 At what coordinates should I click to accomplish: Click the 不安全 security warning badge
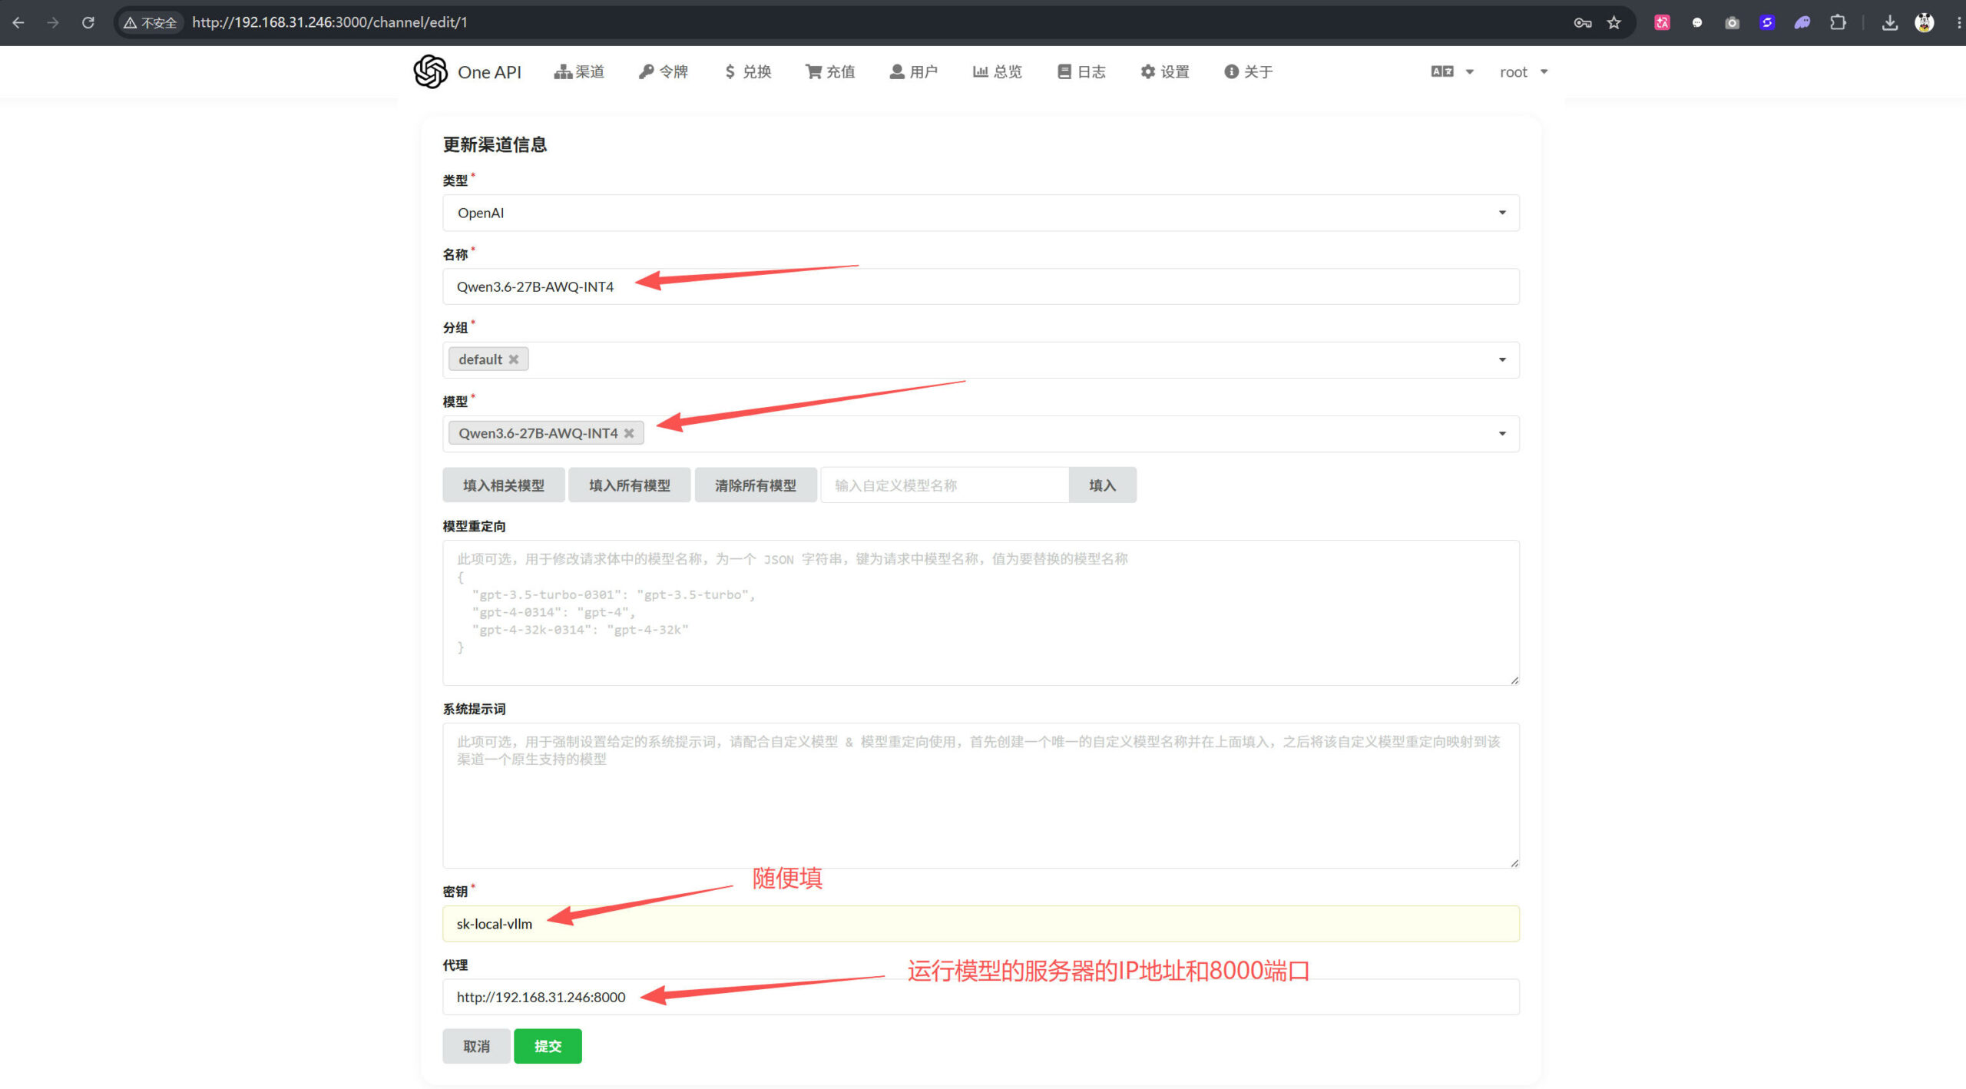pyautogui.click(x=151, y=22)
